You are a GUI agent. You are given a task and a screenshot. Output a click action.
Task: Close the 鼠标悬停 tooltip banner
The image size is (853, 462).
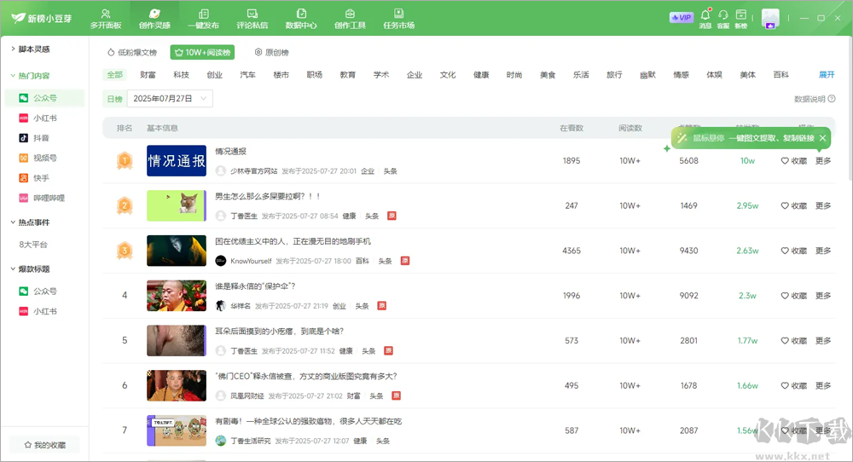click(x=823, y=138)
